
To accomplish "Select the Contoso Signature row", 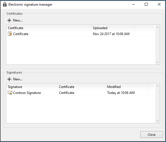I will (80, 93).
